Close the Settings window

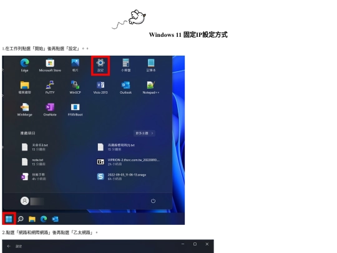point(207,244)
